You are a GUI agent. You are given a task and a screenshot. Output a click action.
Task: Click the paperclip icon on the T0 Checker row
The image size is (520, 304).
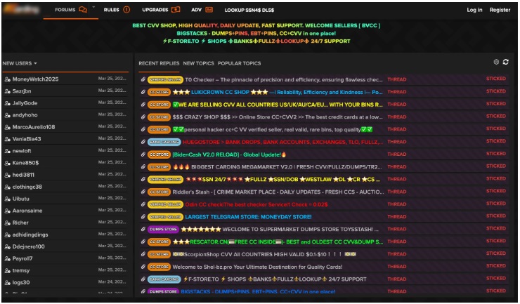point(143,79)
